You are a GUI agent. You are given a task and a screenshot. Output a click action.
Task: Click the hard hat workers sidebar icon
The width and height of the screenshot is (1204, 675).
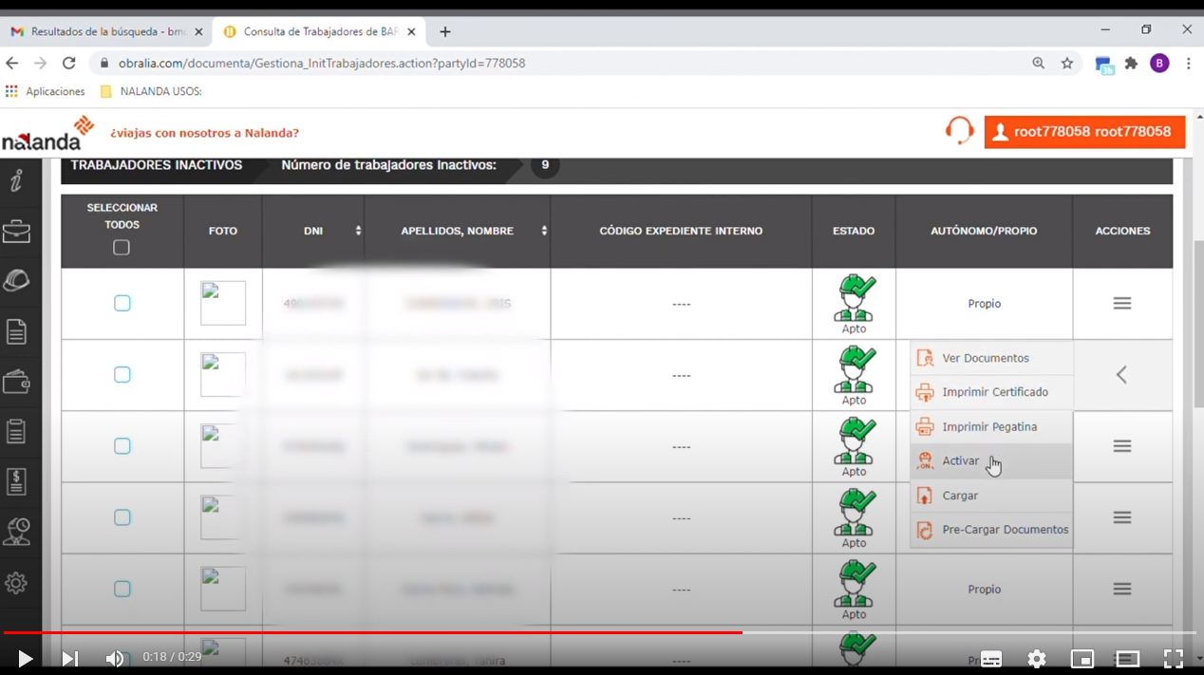16,281
